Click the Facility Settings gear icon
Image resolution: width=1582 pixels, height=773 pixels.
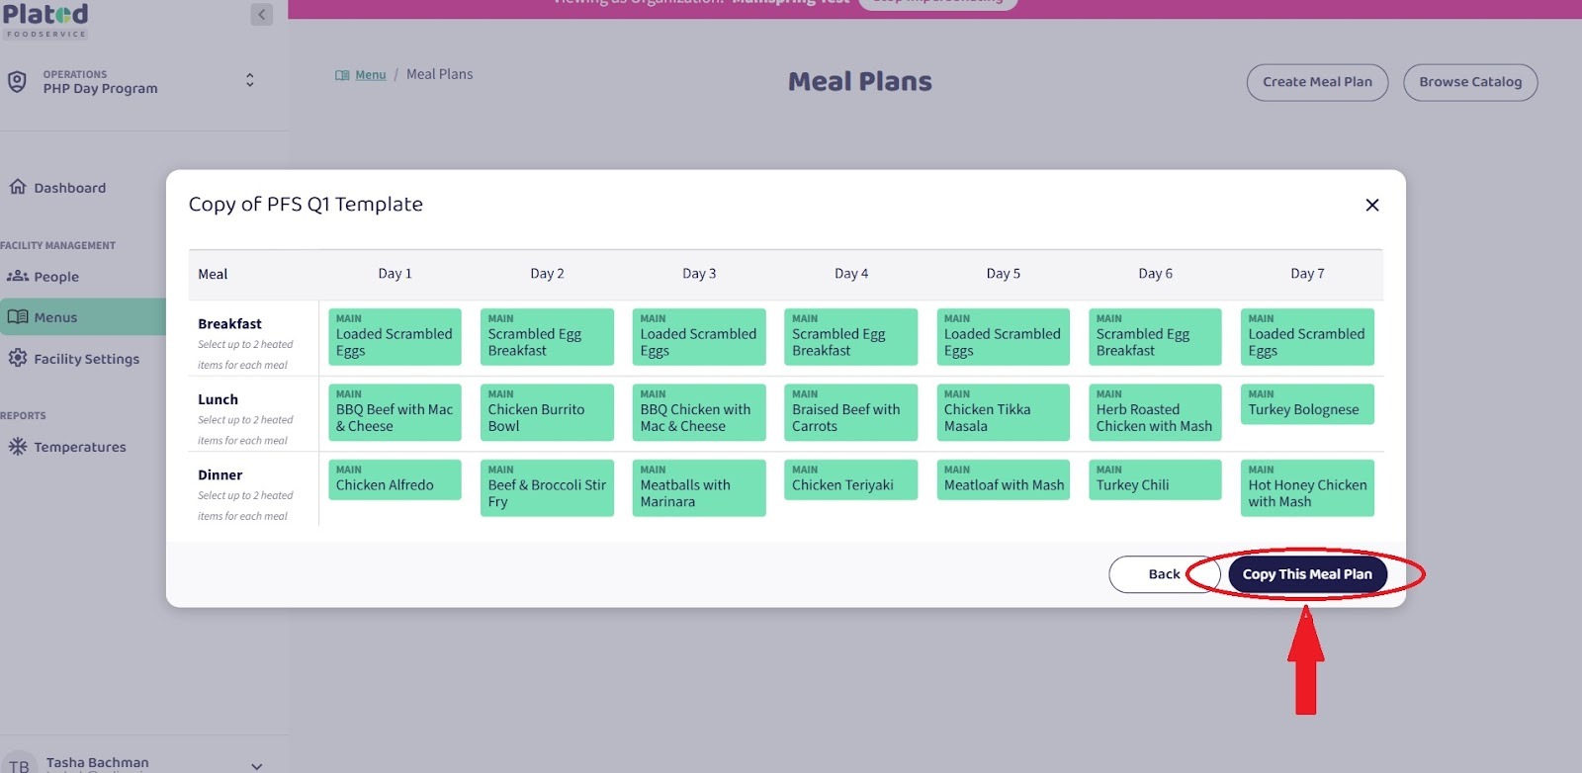tap(18, 358)
